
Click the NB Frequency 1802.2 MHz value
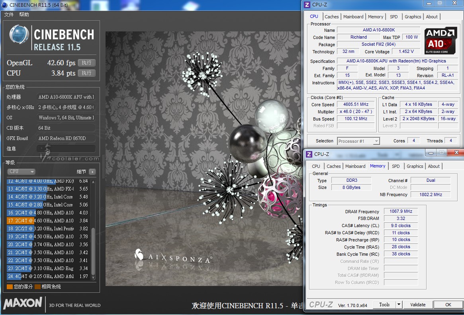(x=431, y=195)
